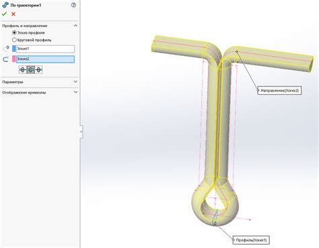Select the middle sweep direction icon
Screen dimensions: 319x248
pos(30,70)
